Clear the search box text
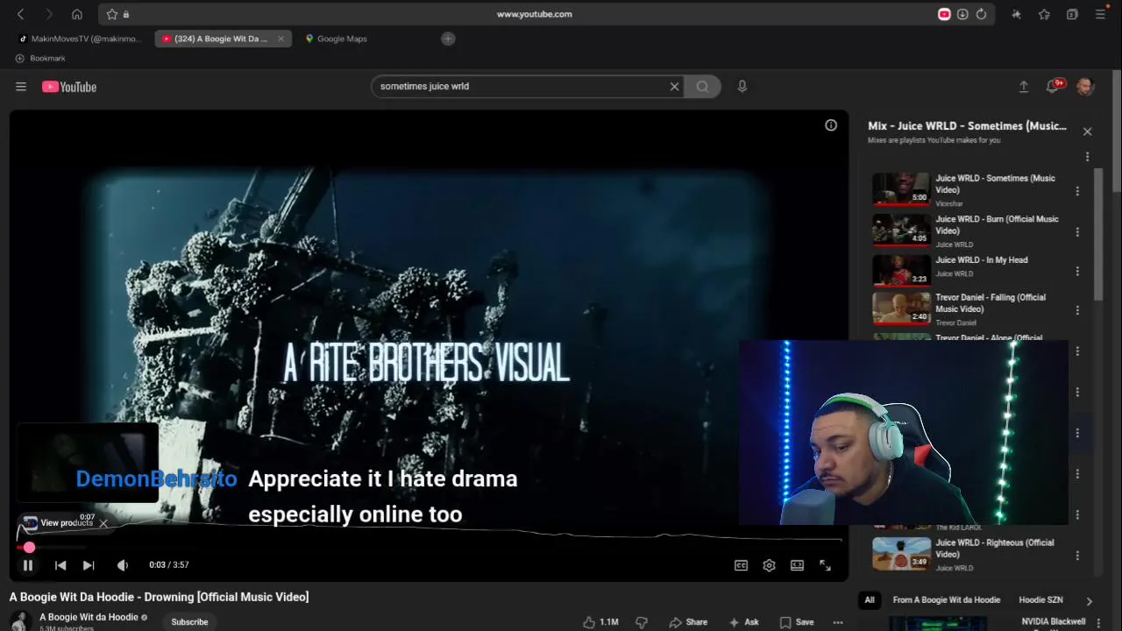This screenshot has width=1122, height=631. (674, 87)
